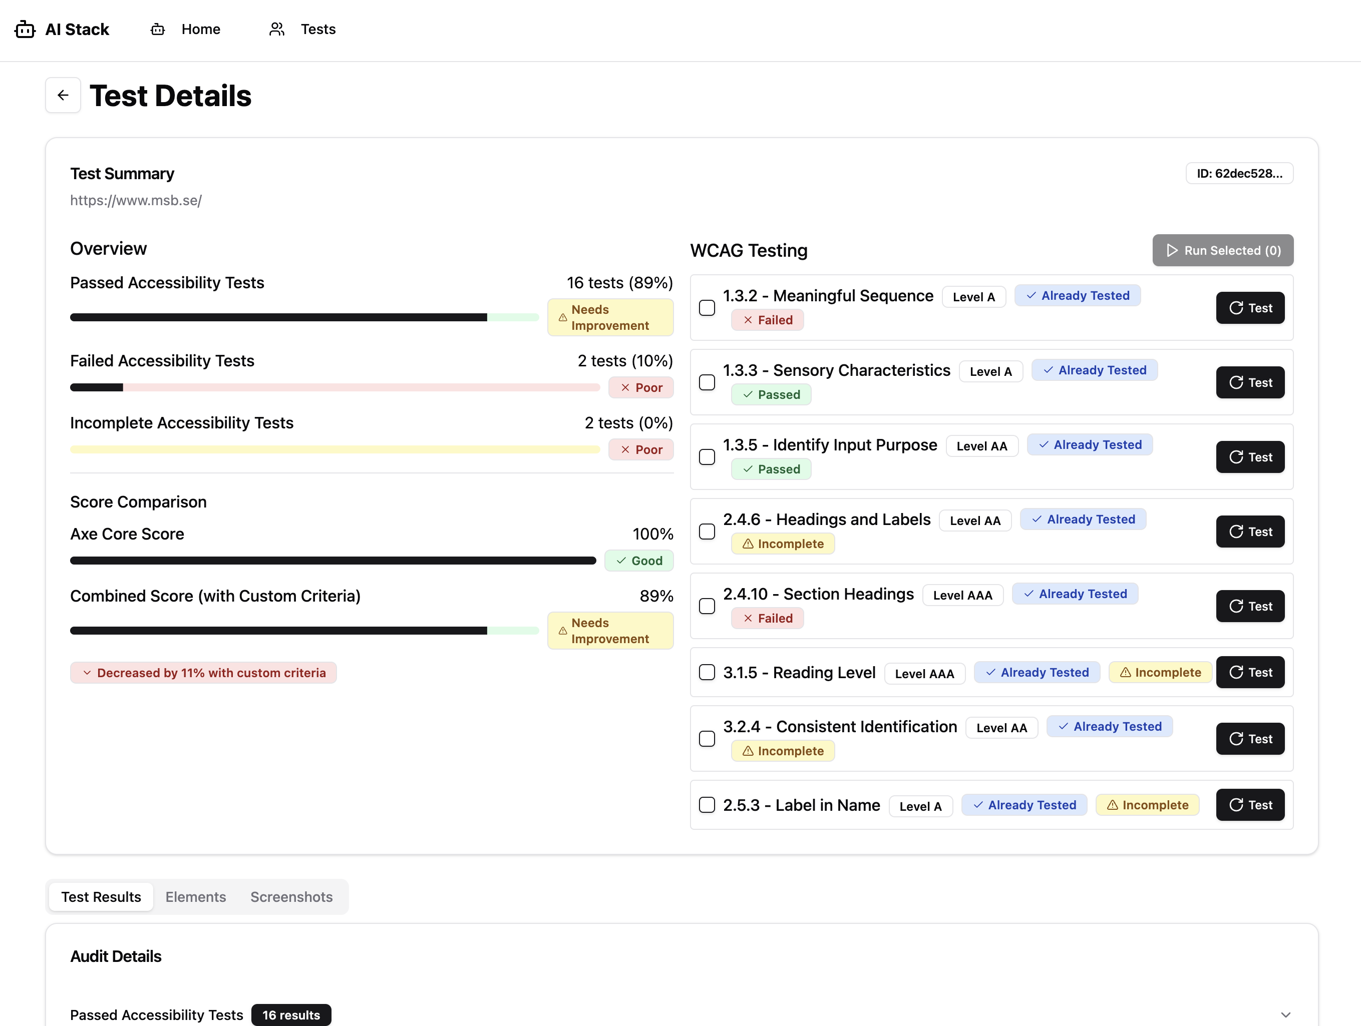Open Passed Accessibility Tests 16 results row
This screenshot has width=1361, height=1026.
click(x=156, y=1014)
